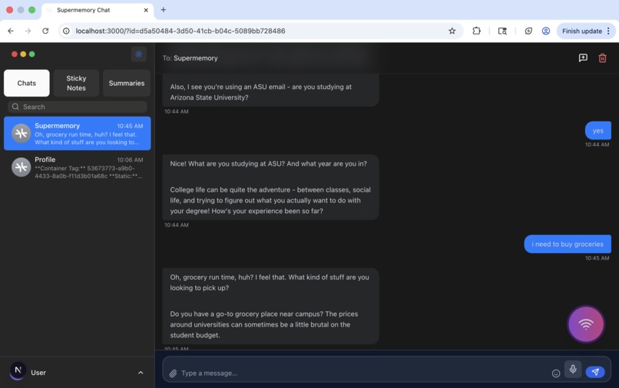The height and width of the screenshot is (388, 619).
Task: Open the browser extensions puzzle icon
Action: [476, 31]
